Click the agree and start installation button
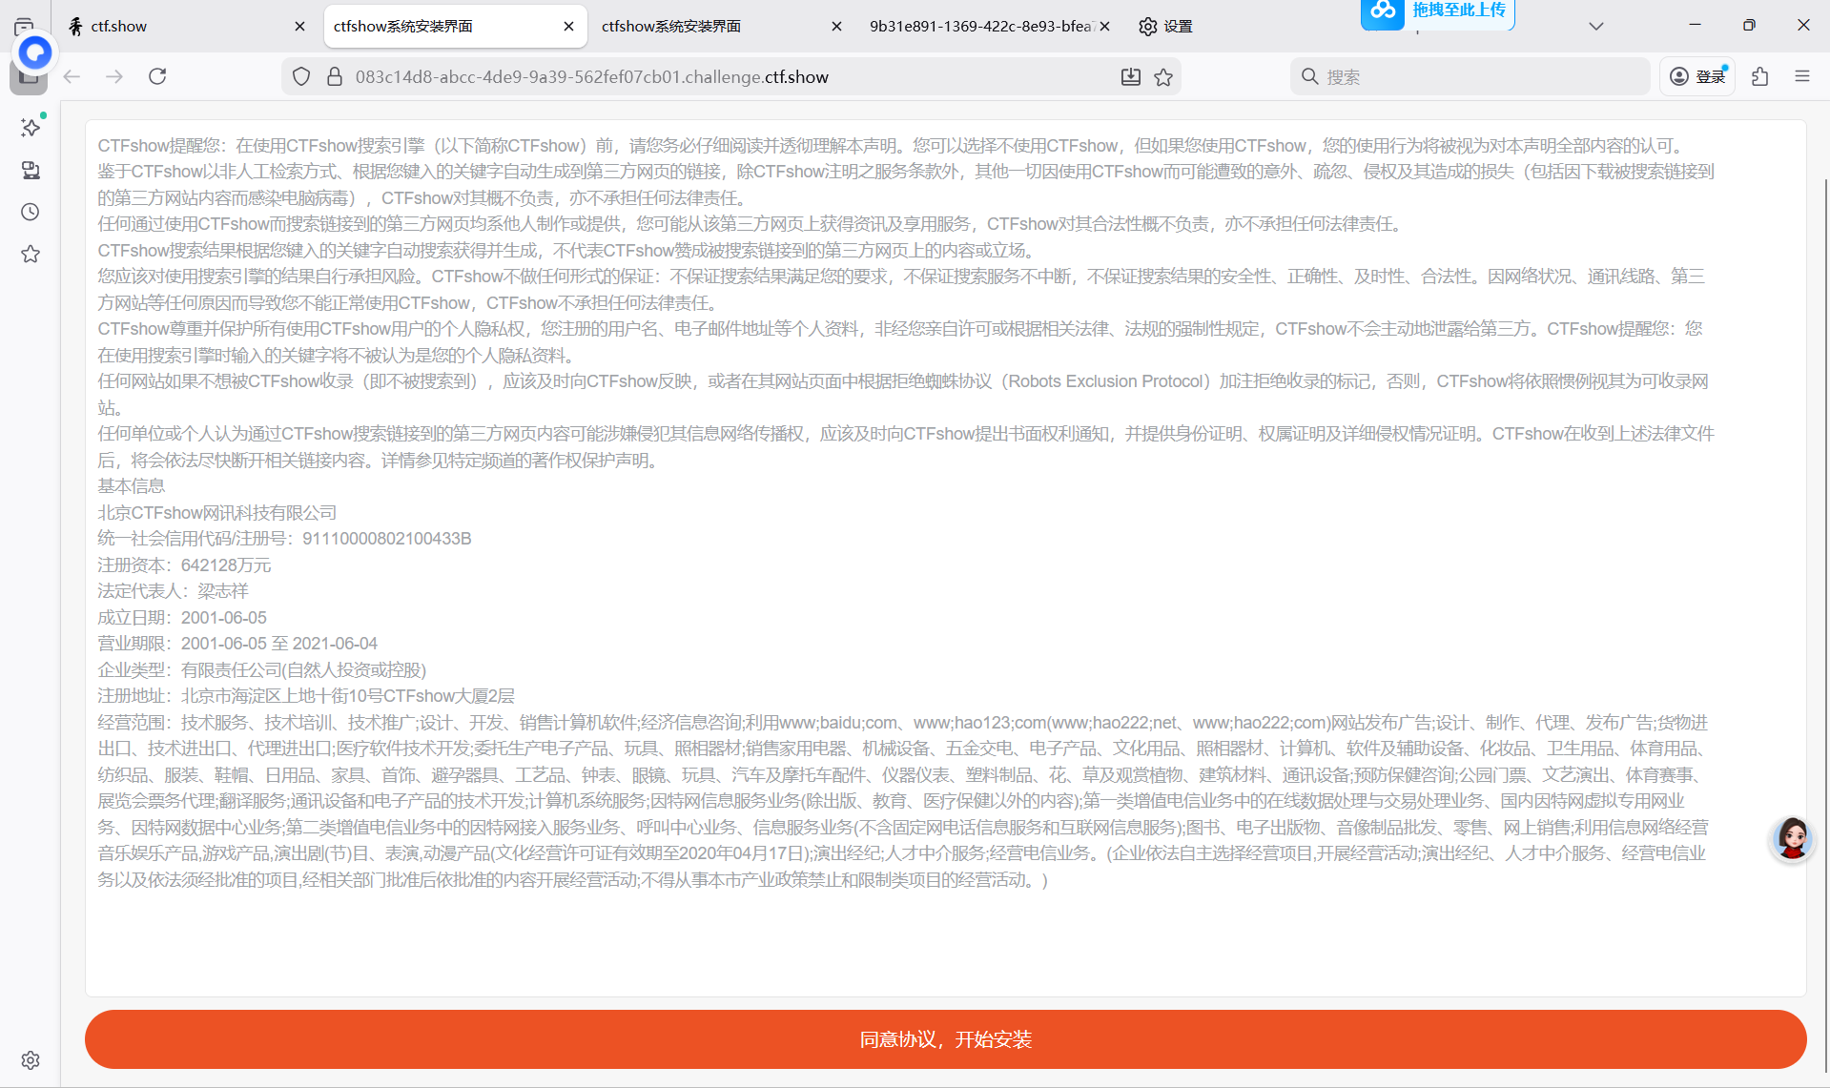 (945, 1039)
